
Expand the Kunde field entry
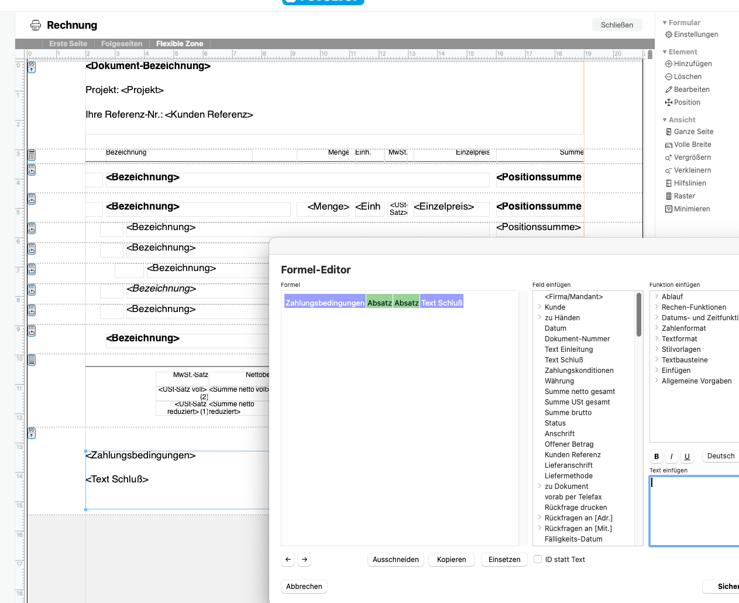click(x=539, y=307)
